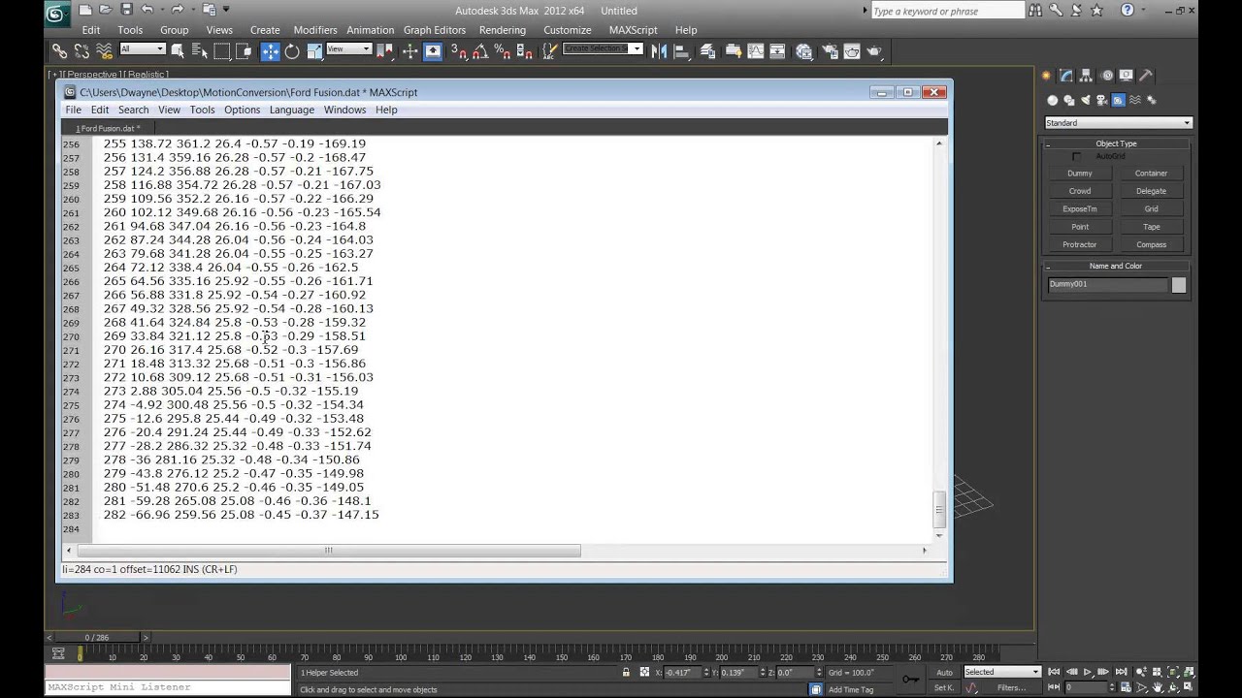Toggle the Percent Snap button
Image resolution: width=1242 pixels, height=698 pixels.
click(502, 51)
